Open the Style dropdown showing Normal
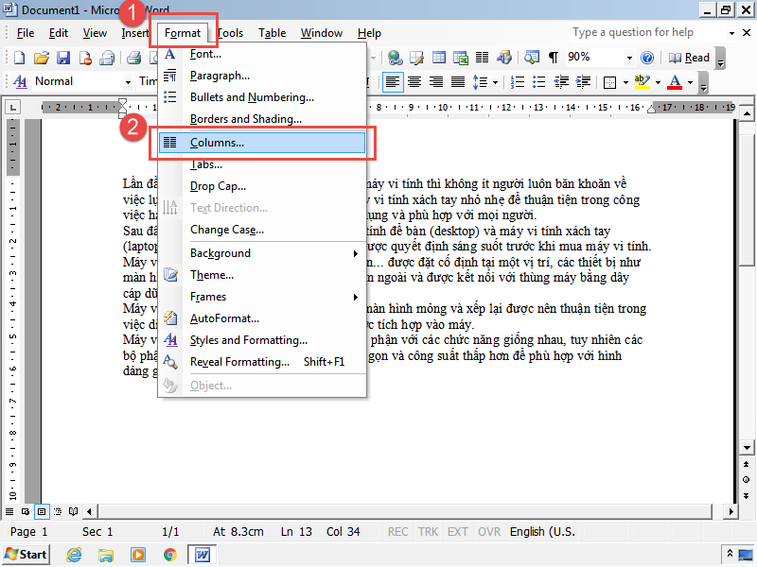 pyautogui.click(x=128, y=82)
